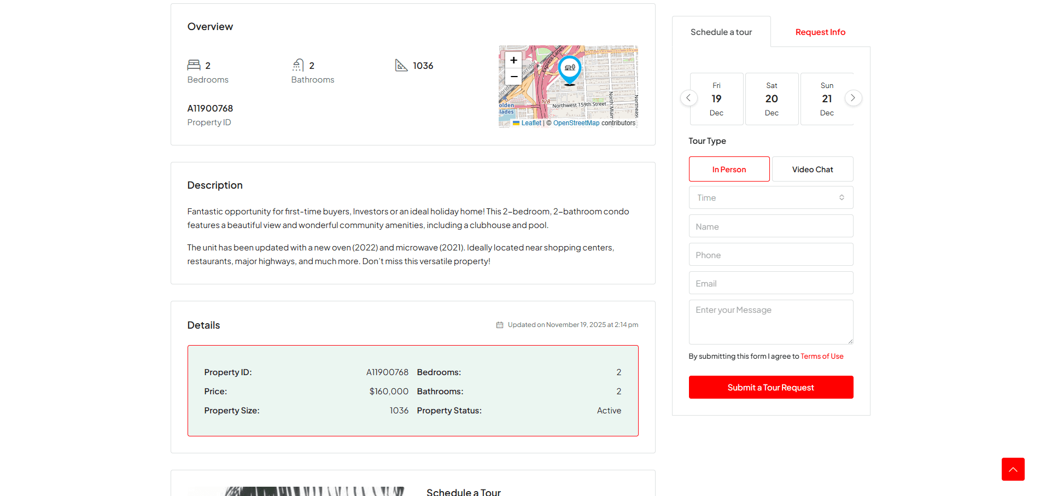Open the Schedule a tour tab
This screenshot has height=496, width=1040.
[721, 32]
